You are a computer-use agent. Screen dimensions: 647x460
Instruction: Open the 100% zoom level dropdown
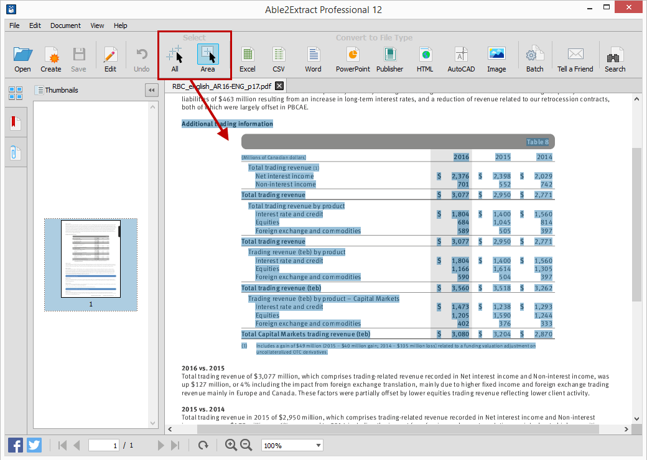(x=292, y=446)
